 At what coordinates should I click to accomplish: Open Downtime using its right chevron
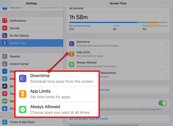166,44
